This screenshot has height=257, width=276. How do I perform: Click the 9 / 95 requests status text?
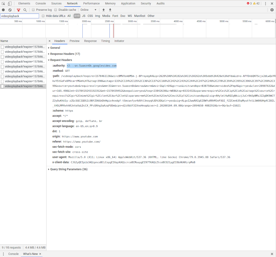(x=11, y=247)
